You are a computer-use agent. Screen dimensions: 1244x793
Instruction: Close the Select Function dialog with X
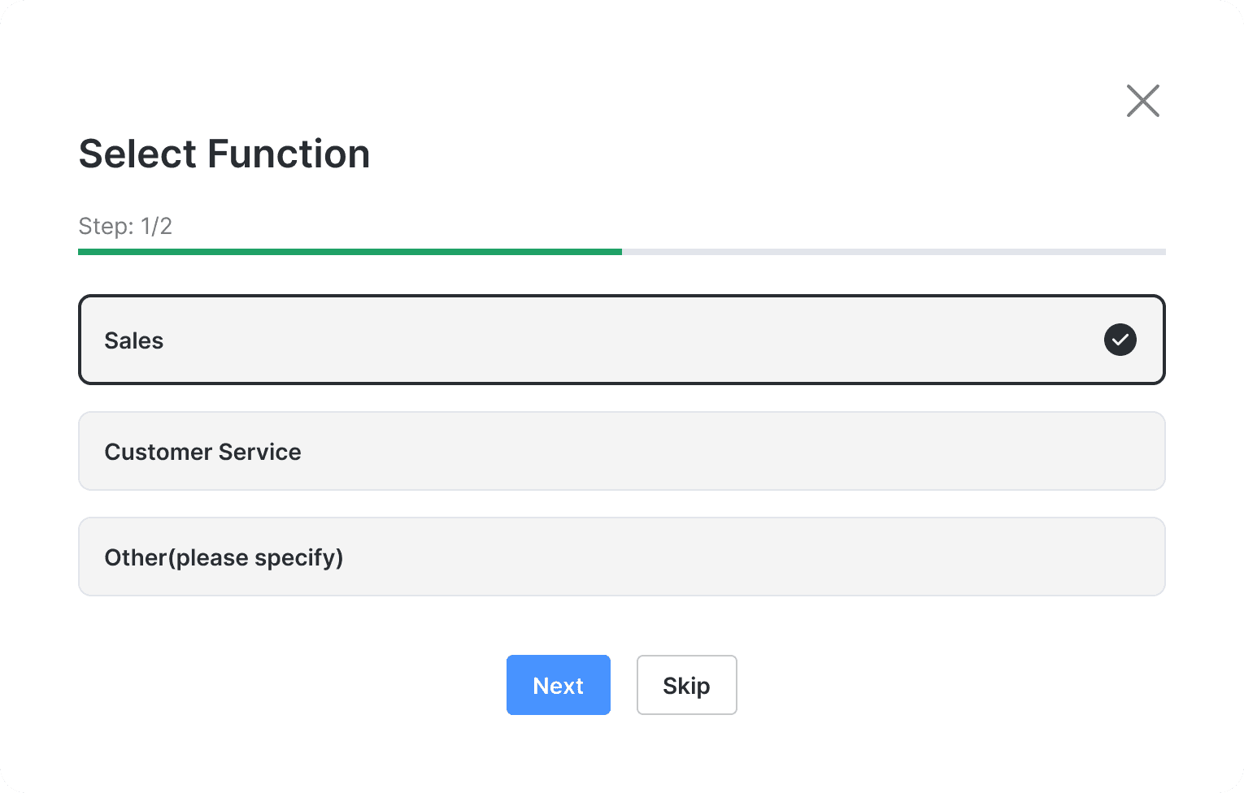pos(1142,101)
